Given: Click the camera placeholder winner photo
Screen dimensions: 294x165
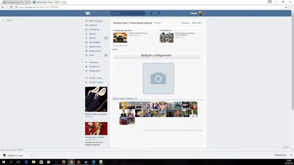Looking at the screenshot, I should [x=158, y=78].
